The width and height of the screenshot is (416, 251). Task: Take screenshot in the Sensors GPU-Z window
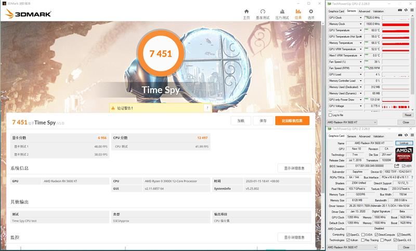[x=400, y=10]
